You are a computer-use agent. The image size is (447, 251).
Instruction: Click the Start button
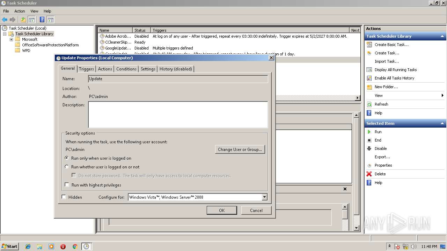tap(10, 246)
